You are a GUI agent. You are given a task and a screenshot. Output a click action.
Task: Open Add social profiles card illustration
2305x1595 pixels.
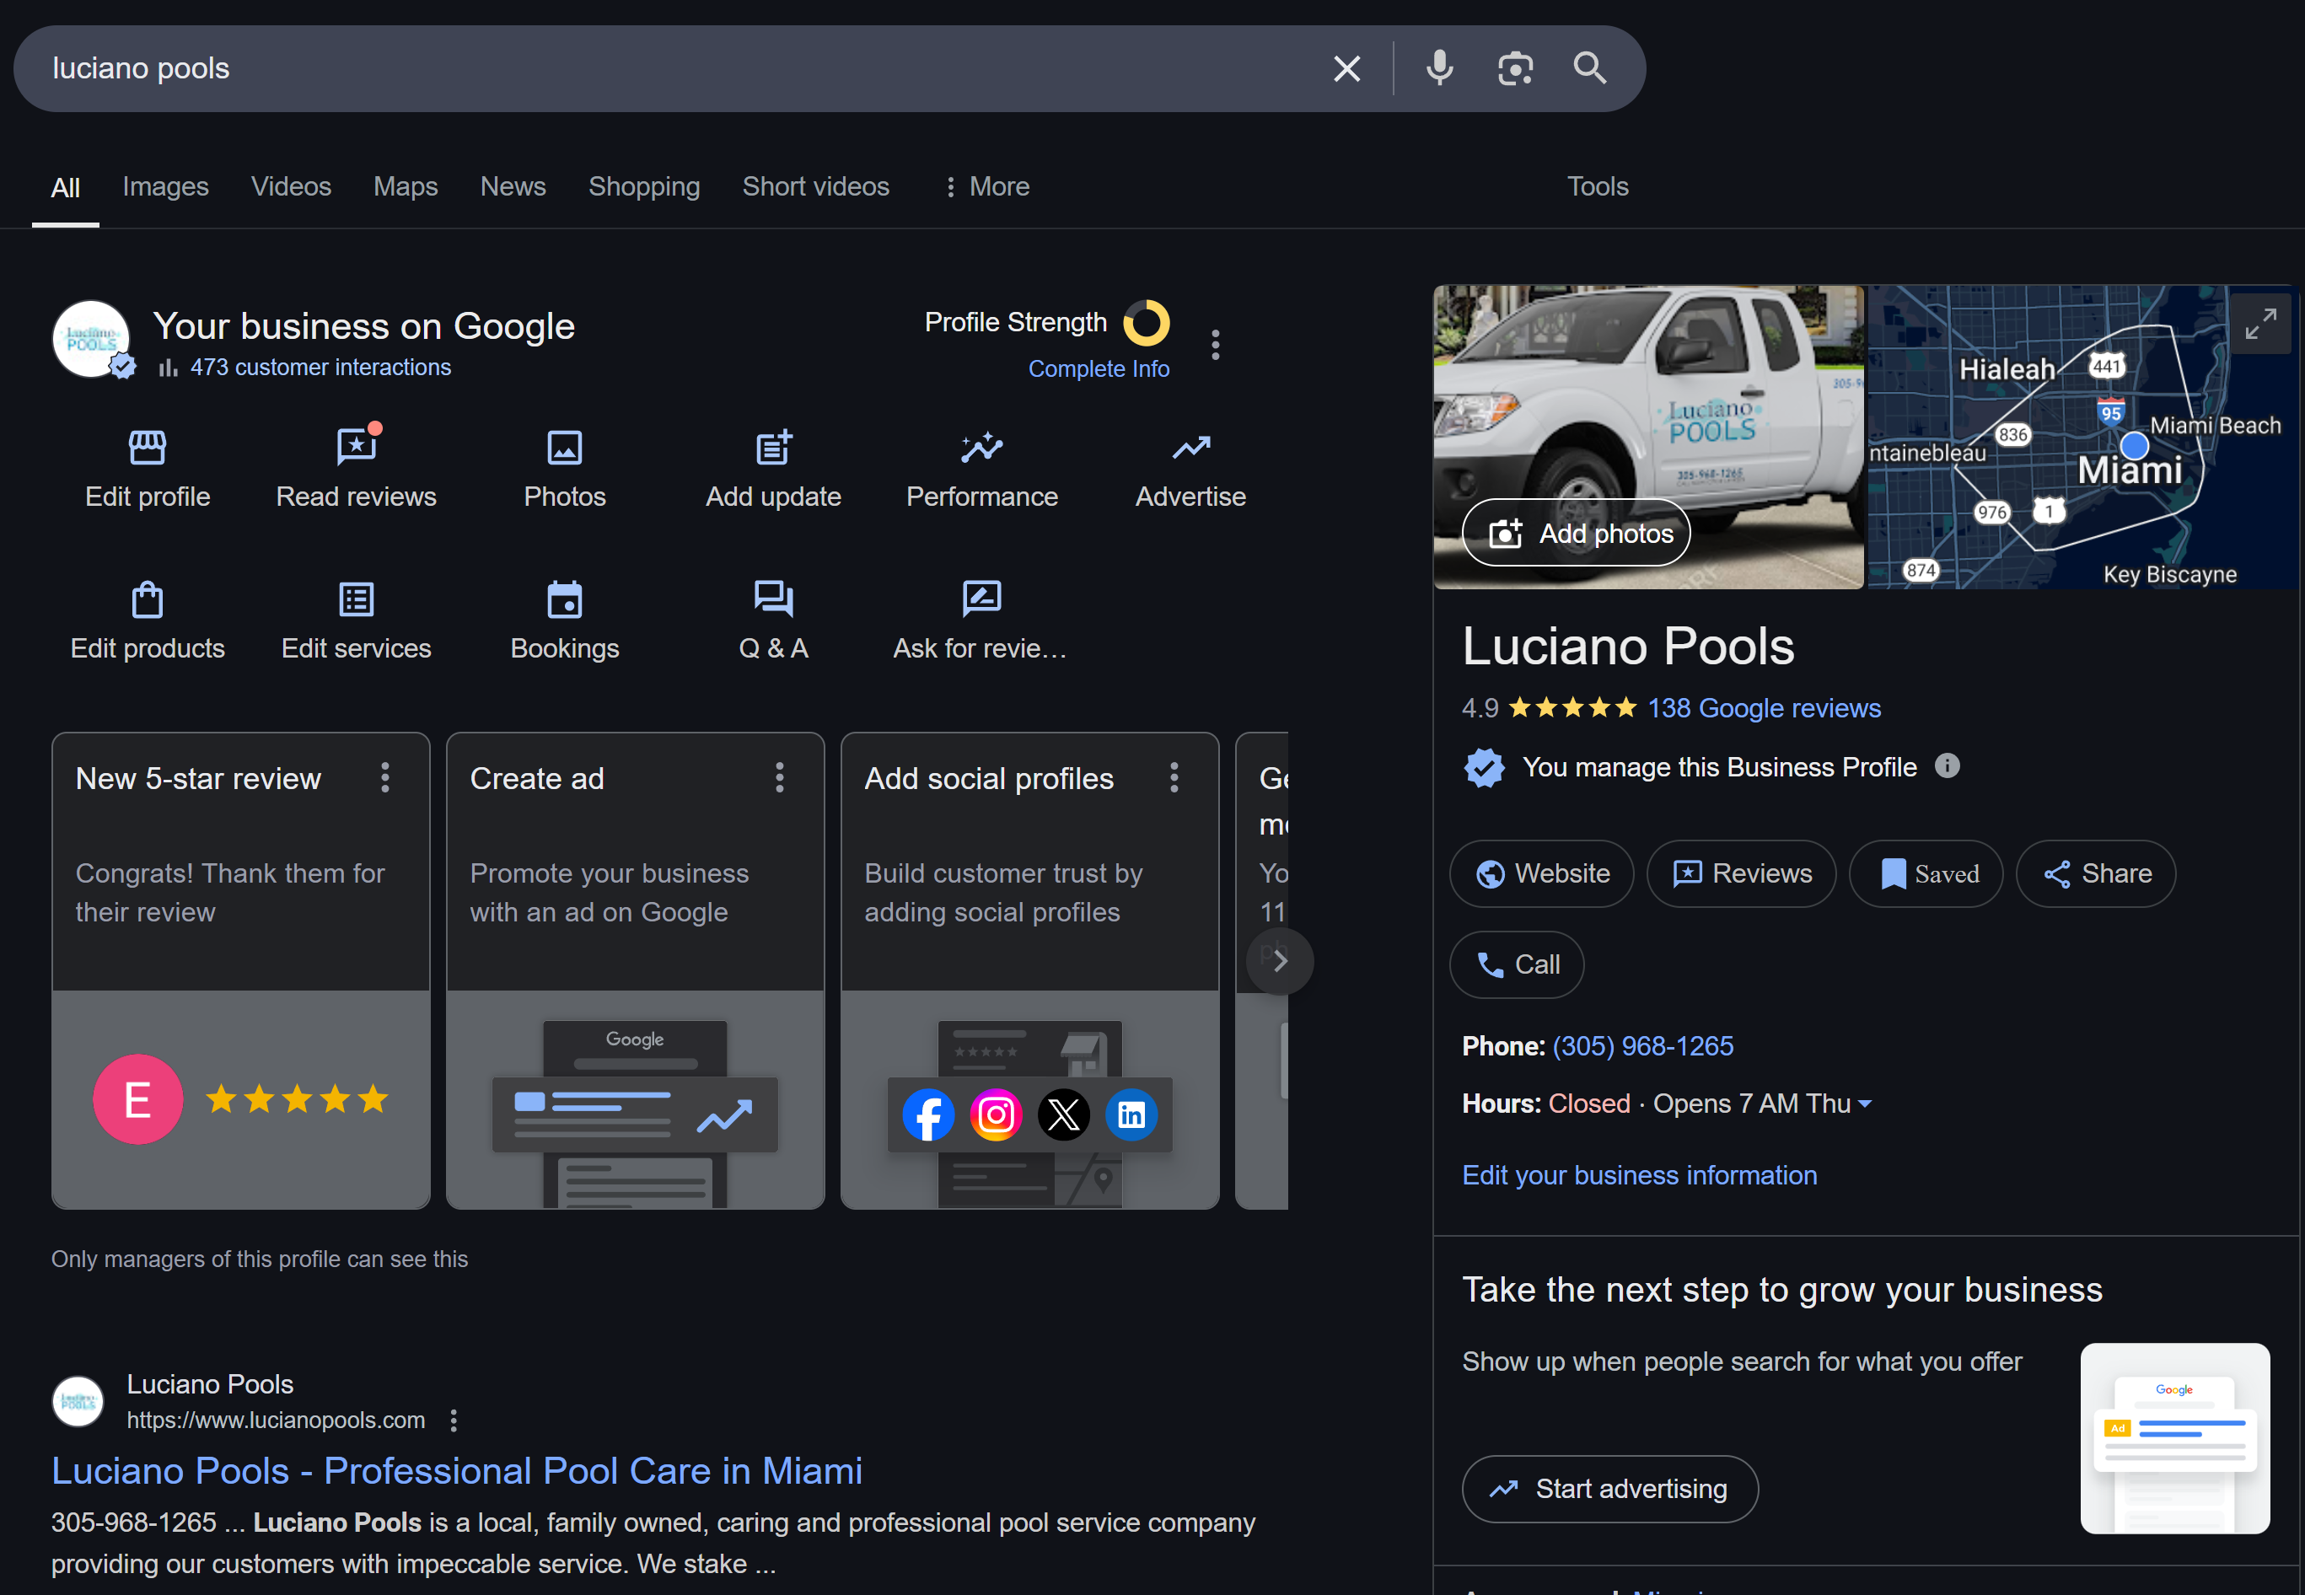[x=1029, y=1100]
